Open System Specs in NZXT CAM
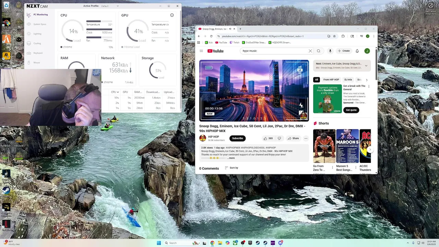The height and width of the screenshot is (247, 439). coord(37,24)
